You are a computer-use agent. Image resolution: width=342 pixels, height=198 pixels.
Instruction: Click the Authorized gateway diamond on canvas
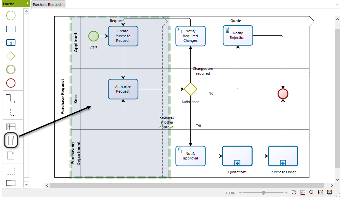(190, 89)
